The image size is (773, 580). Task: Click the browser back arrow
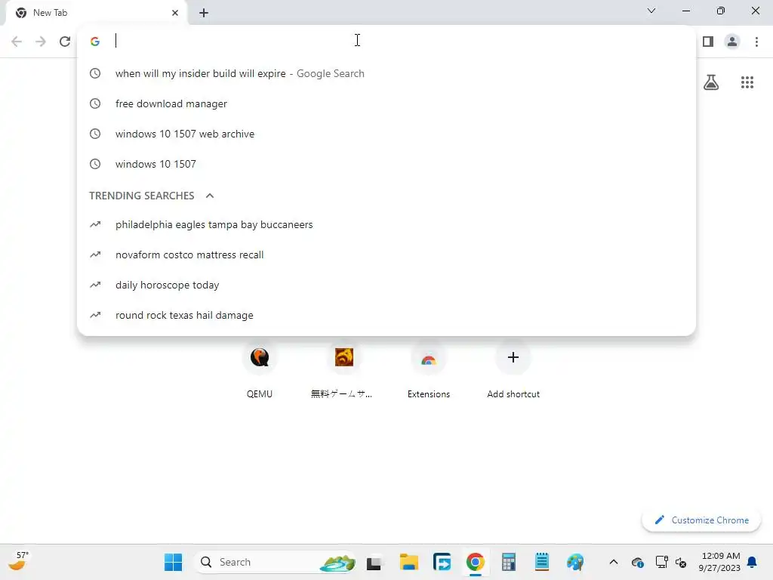point(17,42)
